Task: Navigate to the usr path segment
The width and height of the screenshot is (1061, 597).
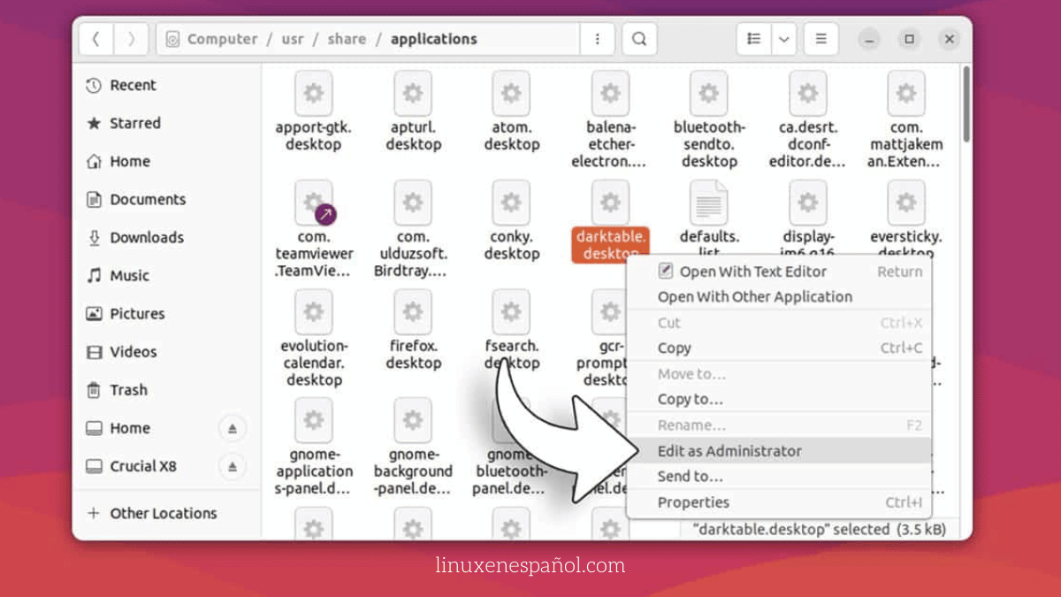Action: [x=293, y=39]
